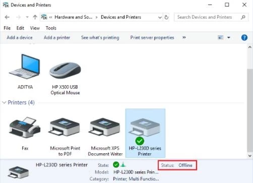253x183 pixels.
Task: Click Devices and Printers breadcrumb
Action: 121,17
